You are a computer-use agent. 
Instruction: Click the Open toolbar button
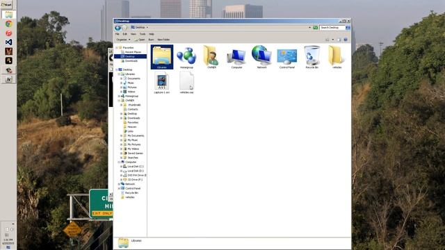coord(140,40)
